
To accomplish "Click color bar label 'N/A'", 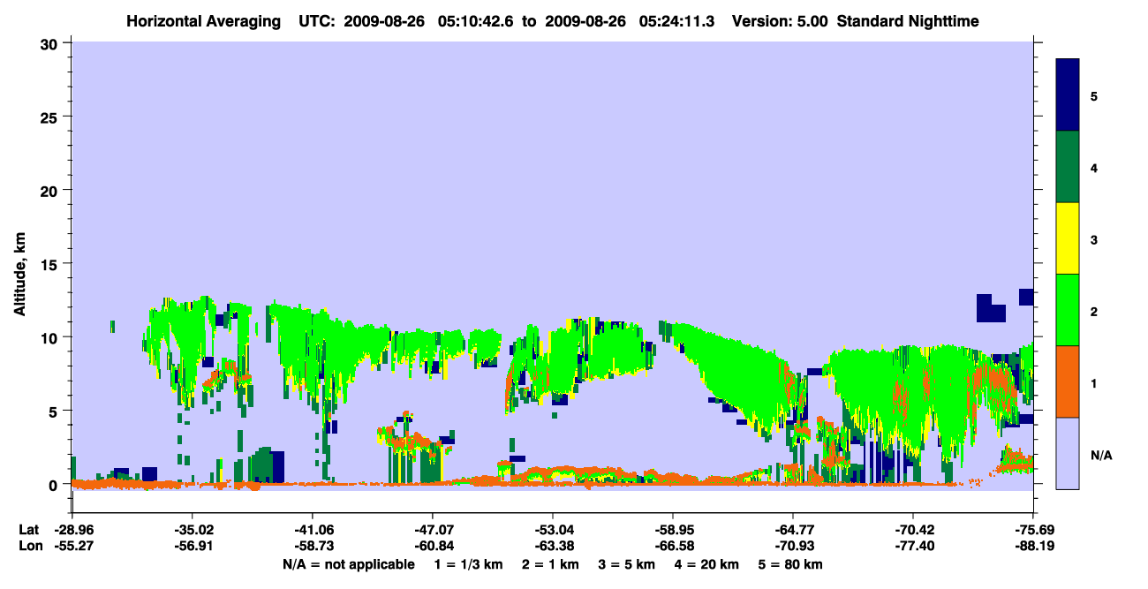I will (1101, 455).
